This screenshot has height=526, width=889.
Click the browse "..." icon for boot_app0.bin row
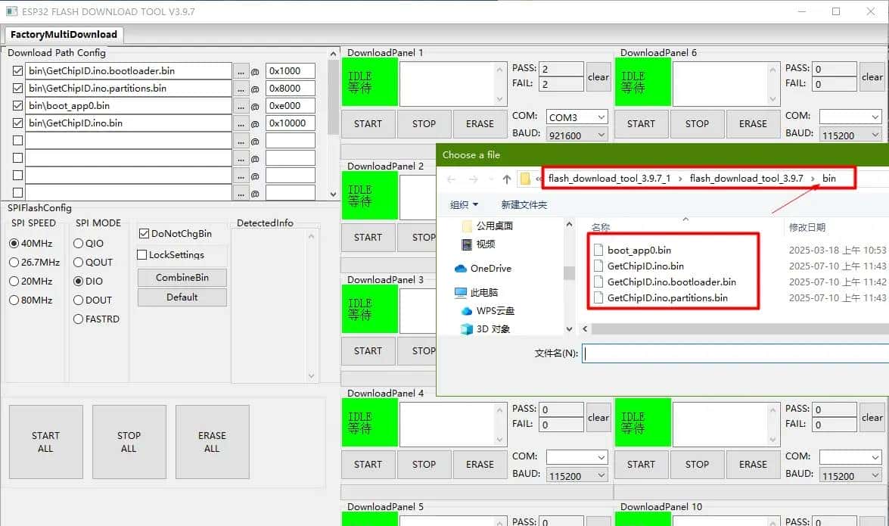242,105
